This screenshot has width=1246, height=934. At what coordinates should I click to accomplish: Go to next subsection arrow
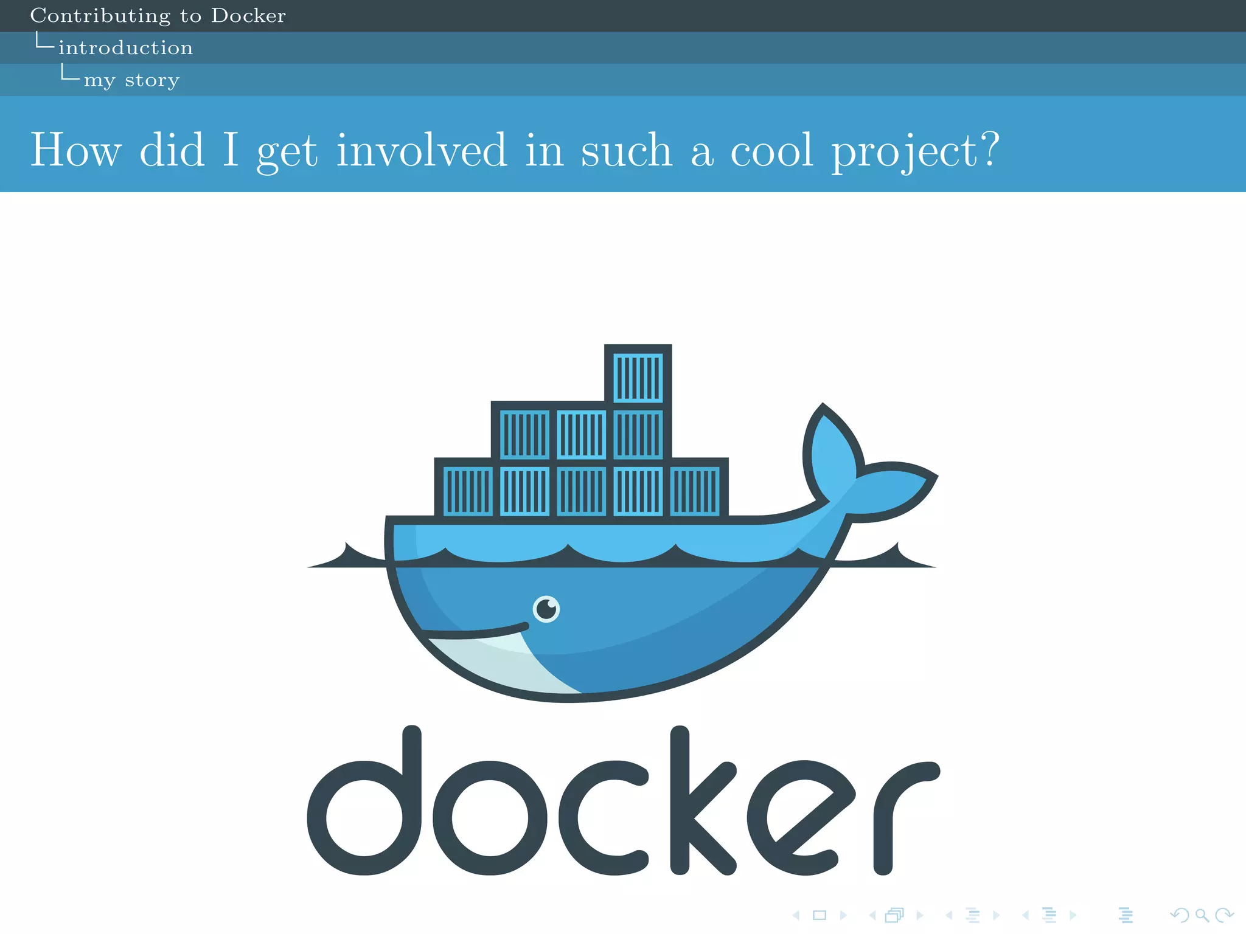[996, 915]
